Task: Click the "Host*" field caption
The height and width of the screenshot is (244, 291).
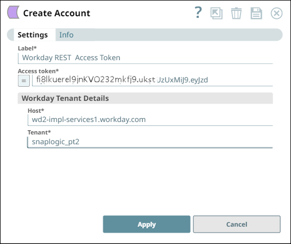Action: pos(36,111)
